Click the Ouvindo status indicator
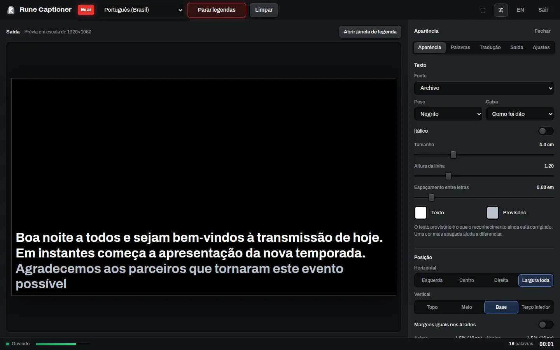The width and height of the screenshot is (560, 350). (x=18, y=344)
